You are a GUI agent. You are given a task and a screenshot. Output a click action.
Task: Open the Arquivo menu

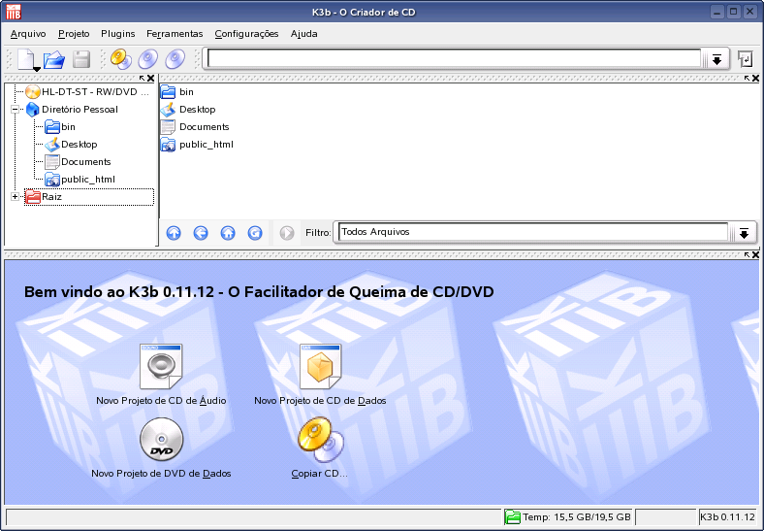click(28, 34)
